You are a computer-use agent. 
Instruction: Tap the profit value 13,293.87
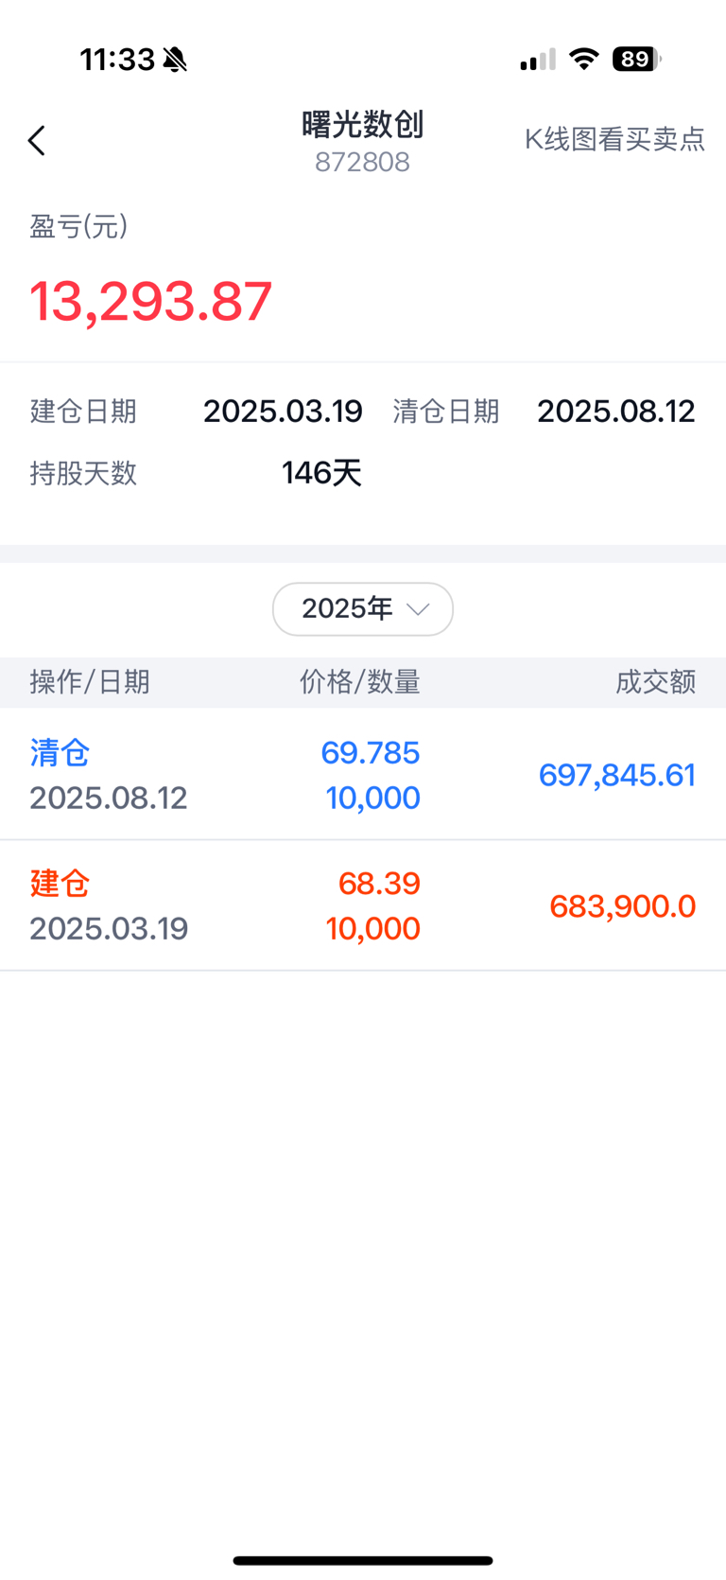pos(151,301)
